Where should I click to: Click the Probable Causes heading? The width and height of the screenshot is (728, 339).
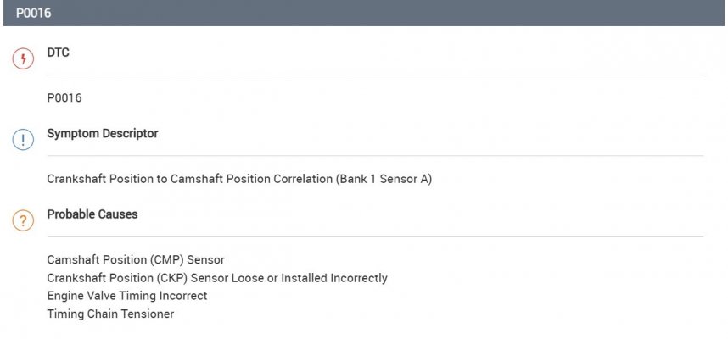(x=92, y=214)
